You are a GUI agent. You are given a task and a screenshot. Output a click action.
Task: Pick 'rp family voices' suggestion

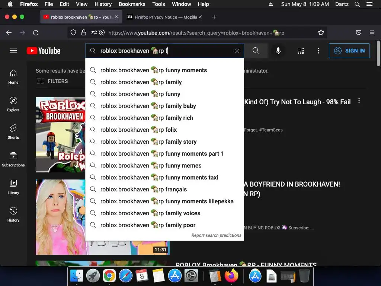pos(165,213)
